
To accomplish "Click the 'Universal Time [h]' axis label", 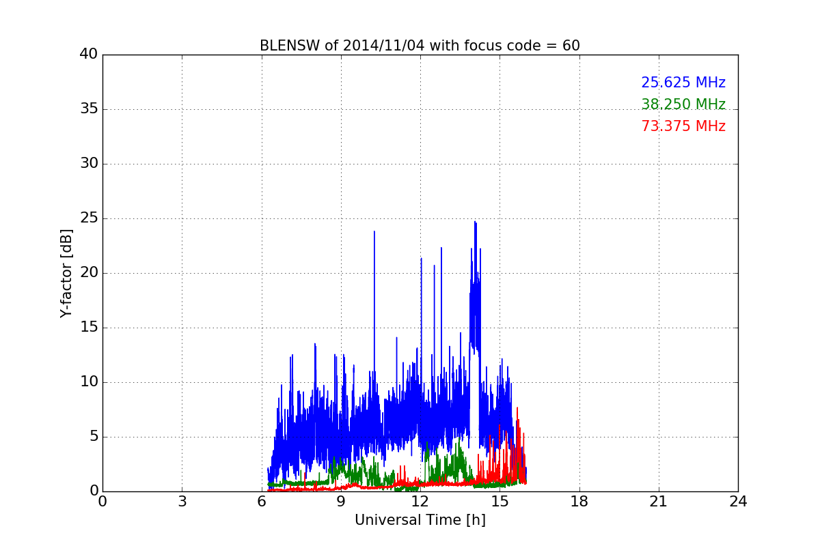I will tap(420, 520).
